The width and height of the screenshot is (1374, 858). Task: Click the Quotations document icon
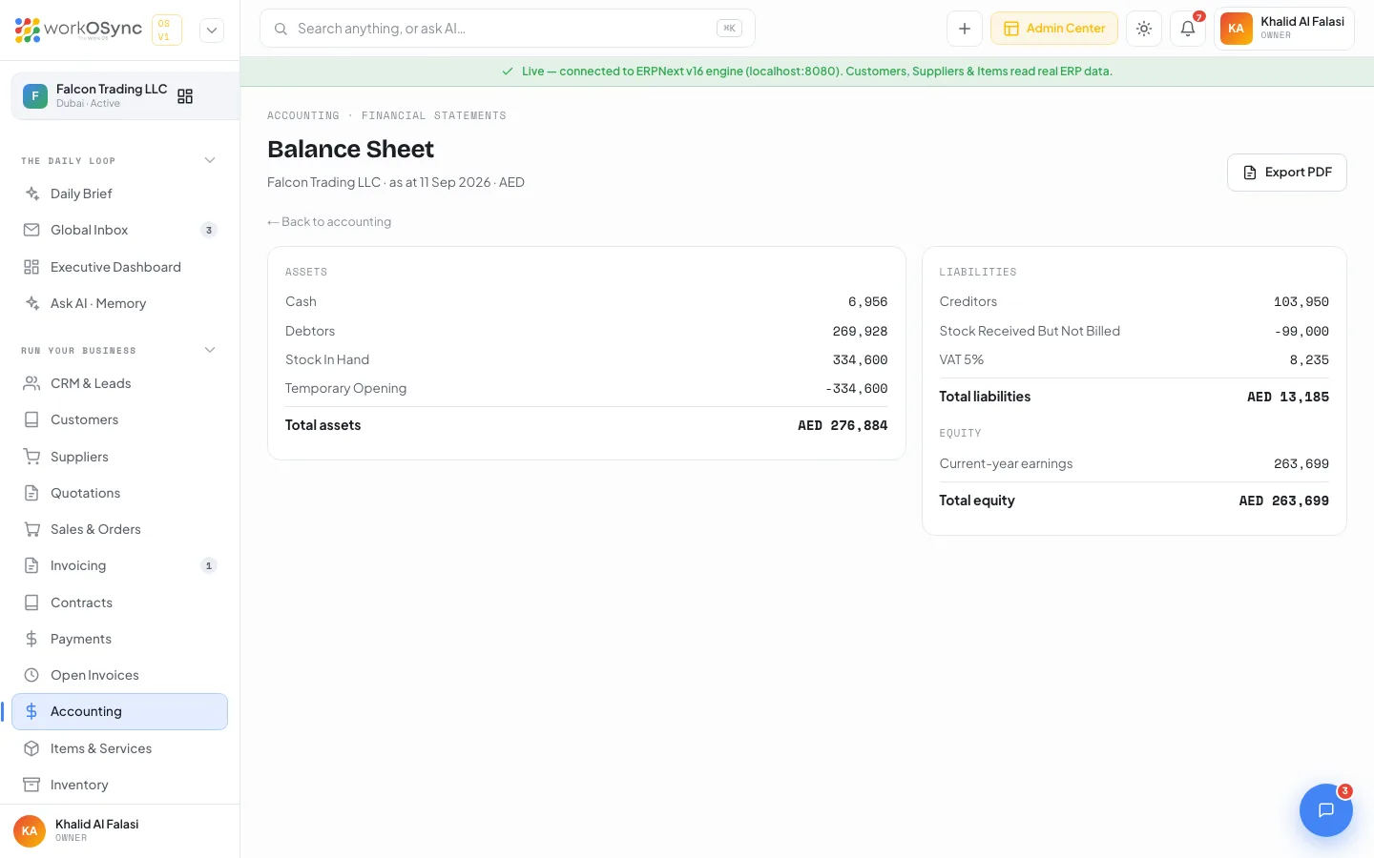coord(31,493)
